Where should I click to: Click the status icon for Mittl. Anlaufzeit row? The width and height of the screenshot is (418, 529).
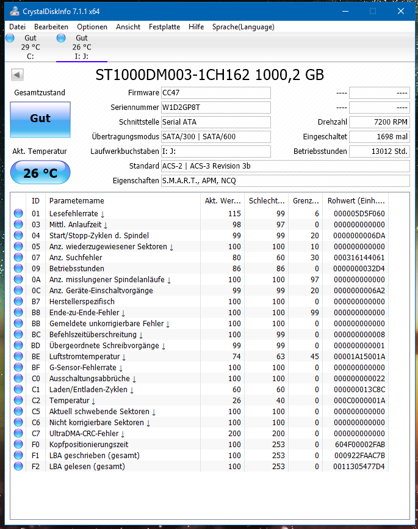pos(18,224)
